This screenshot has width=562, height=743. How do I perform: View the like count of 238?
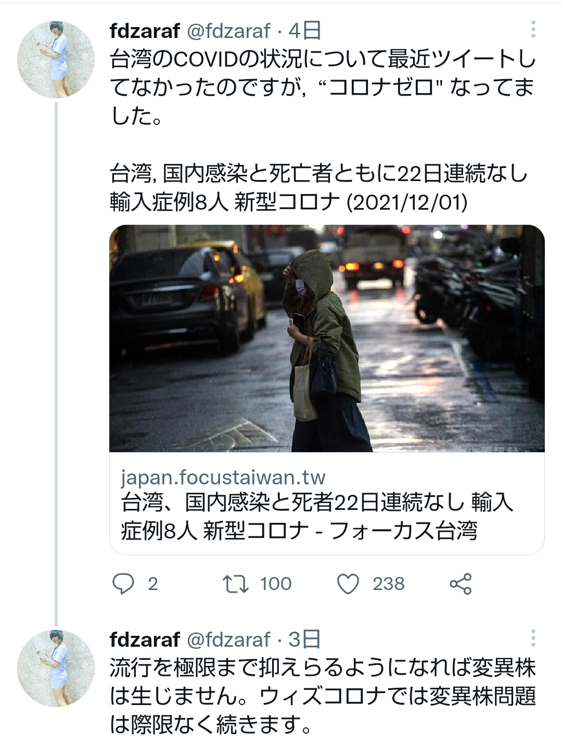388,584
